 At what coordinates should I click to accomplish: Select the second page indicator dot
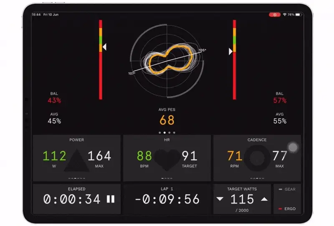pyautogui.click(x=164, y=133)
